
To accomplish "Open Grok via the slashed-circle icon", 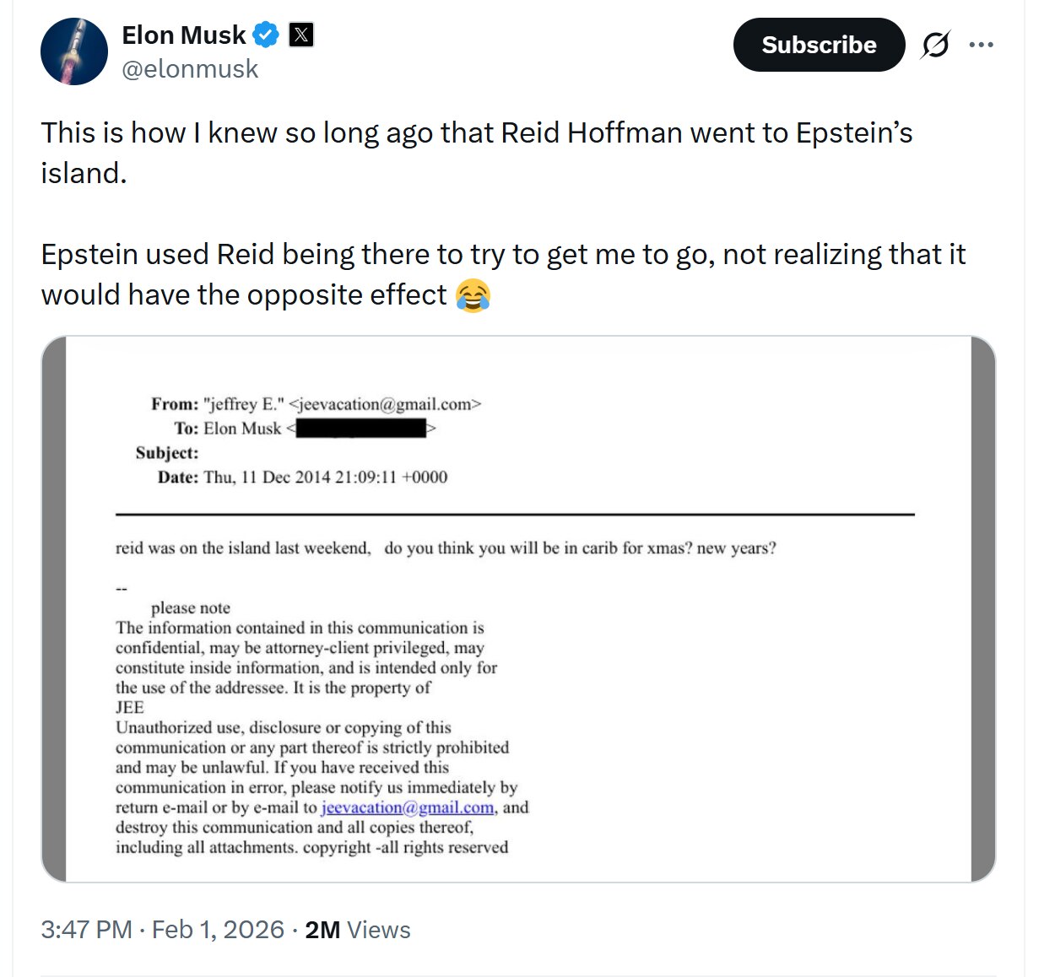I will pyautogui.click(x=935, y=45).
